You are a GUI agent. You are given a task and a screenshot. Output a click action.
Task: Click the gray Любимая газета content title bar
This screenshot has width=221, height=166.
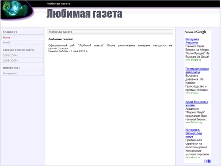click(x=110, y=32)
